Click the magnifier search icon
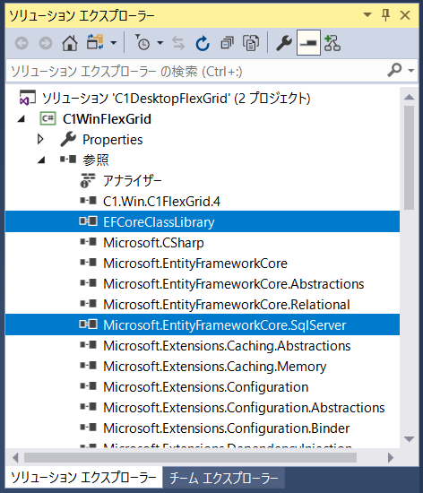 tap(394, 70)
